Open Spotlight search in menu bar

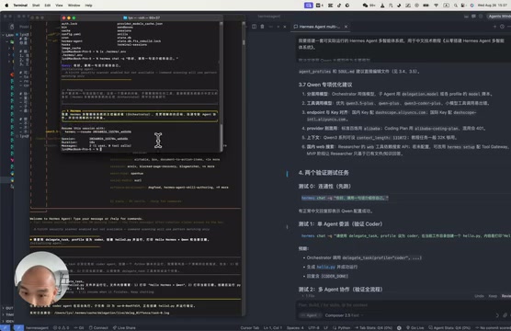455,6
